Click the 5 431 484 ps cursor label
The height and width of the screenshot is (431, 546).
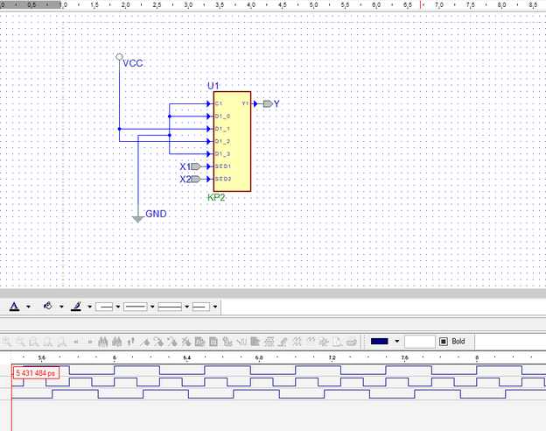click(35, 373)
